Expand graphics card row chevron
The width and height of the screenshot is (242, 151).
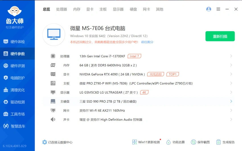tap(231, 74)
